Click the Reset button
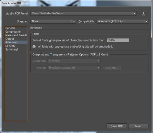 [138, 126]
